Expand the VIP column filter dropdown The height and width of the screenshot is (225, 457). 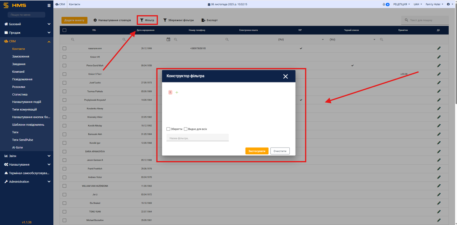coord(323,40)
